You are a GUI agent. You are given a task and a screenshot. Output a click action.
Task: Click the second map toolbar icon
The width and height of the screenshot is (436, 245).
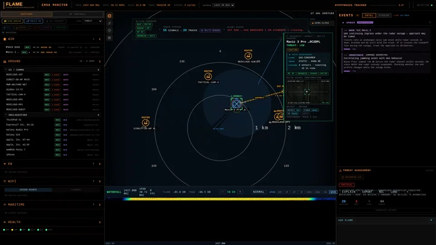[109, 23]
